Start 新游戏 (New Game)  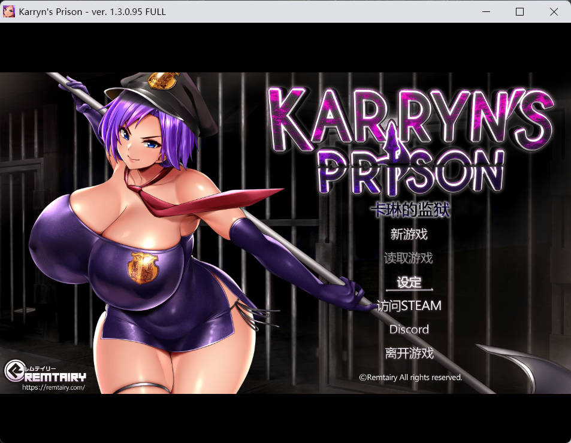(409, 235)
